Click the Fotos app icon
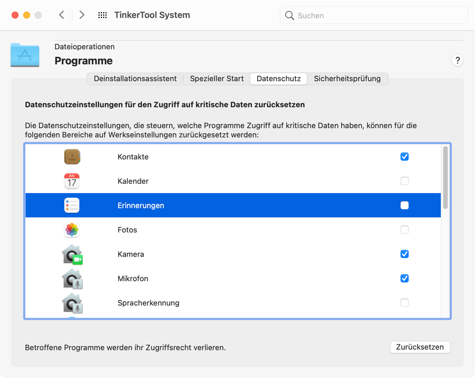The width and height of the screenshot is (475, 378). (x=72, y=230)
